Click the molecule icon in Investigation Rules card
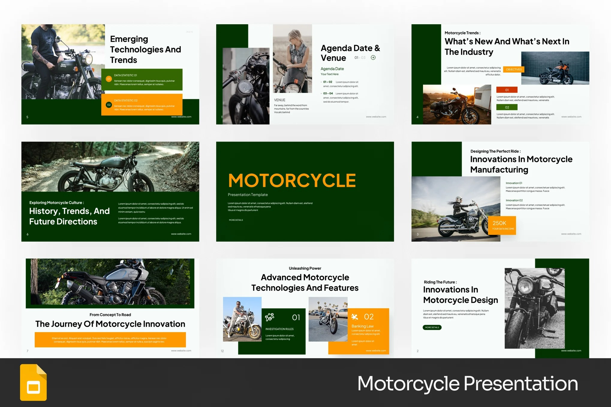This screenshot has width=611, height=407. click(270, 317)
